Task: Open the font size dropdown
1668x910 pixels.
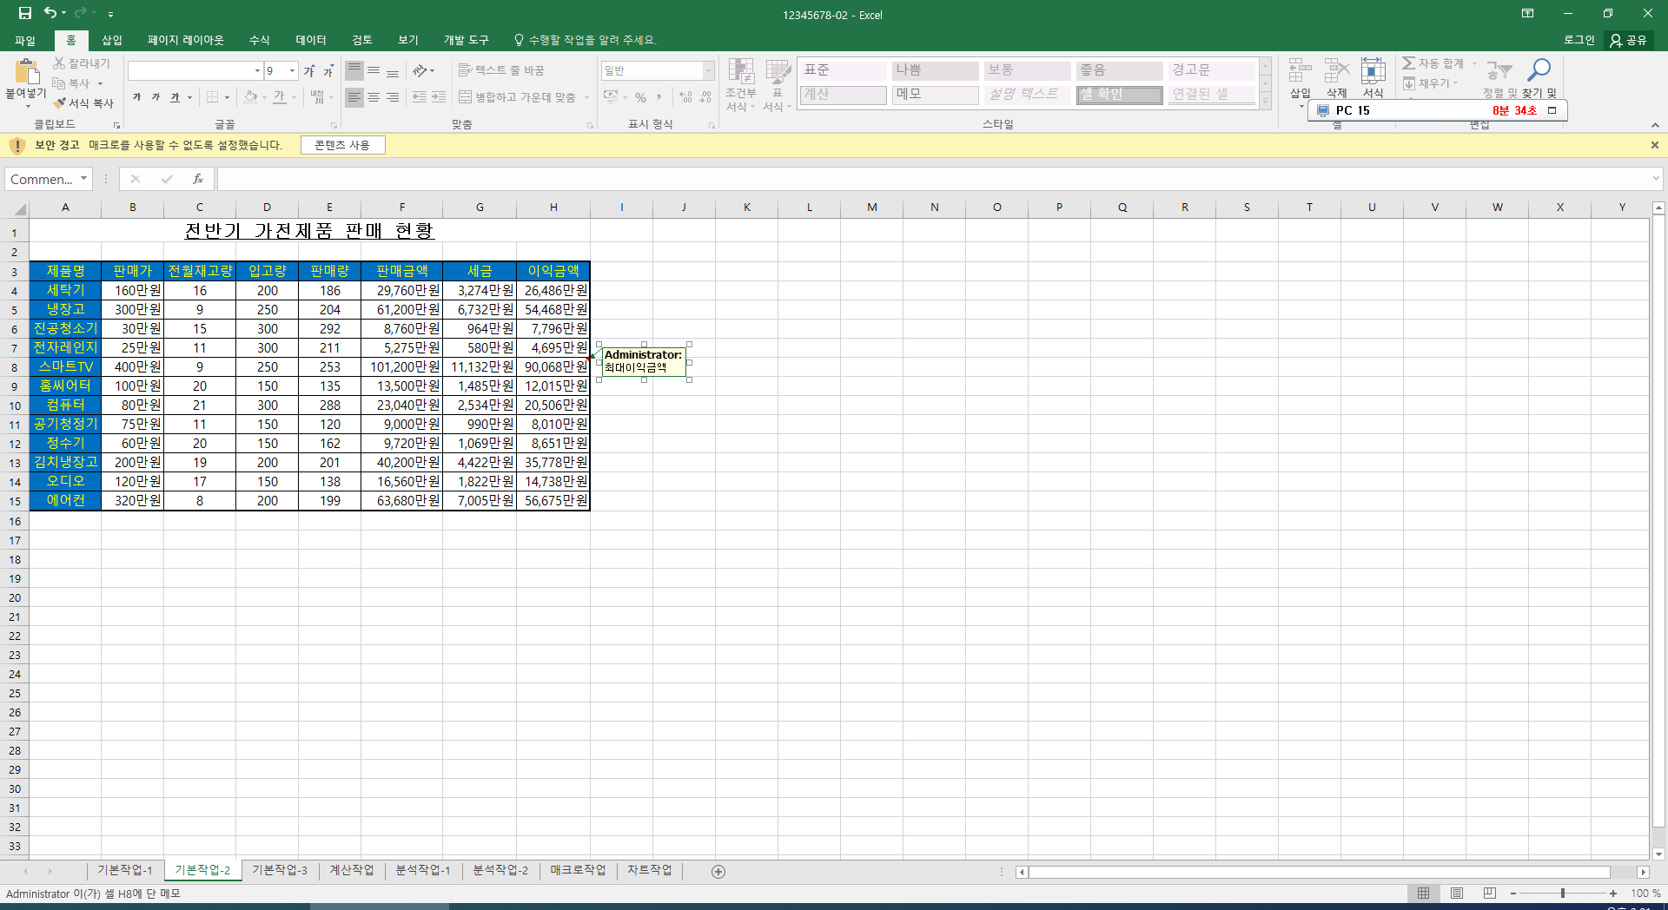Action: tap(292, 70)
